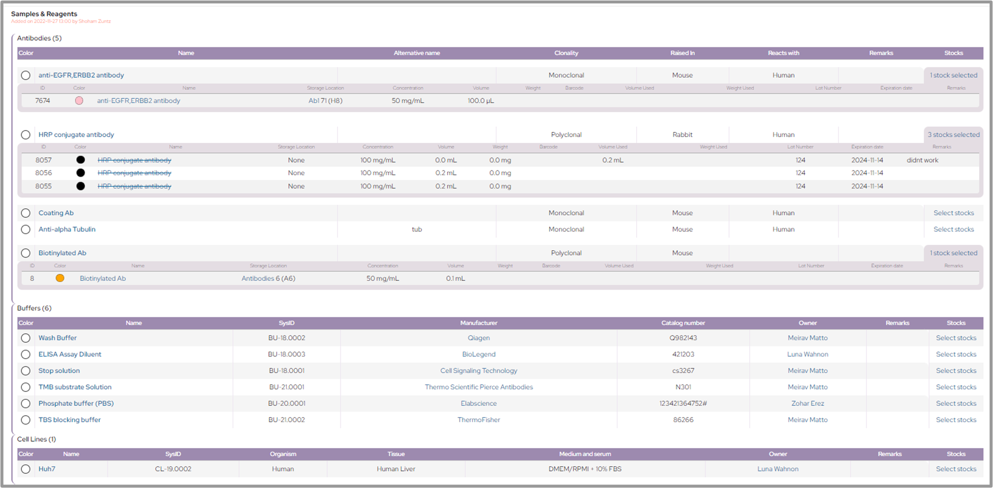Open owner link Luna Wahnon for Huh7
Screen dimensions: 993x488
click(778, 469)
